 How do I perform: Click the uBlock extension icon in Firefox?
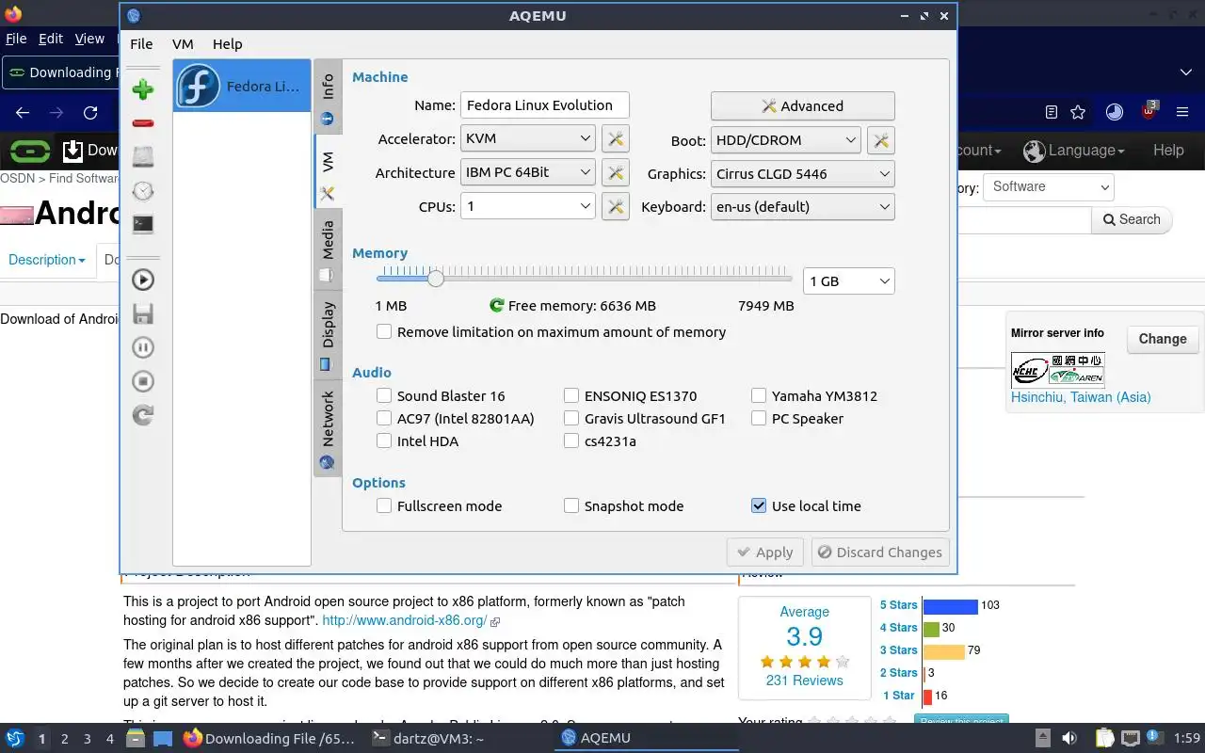coord(1149,110)
